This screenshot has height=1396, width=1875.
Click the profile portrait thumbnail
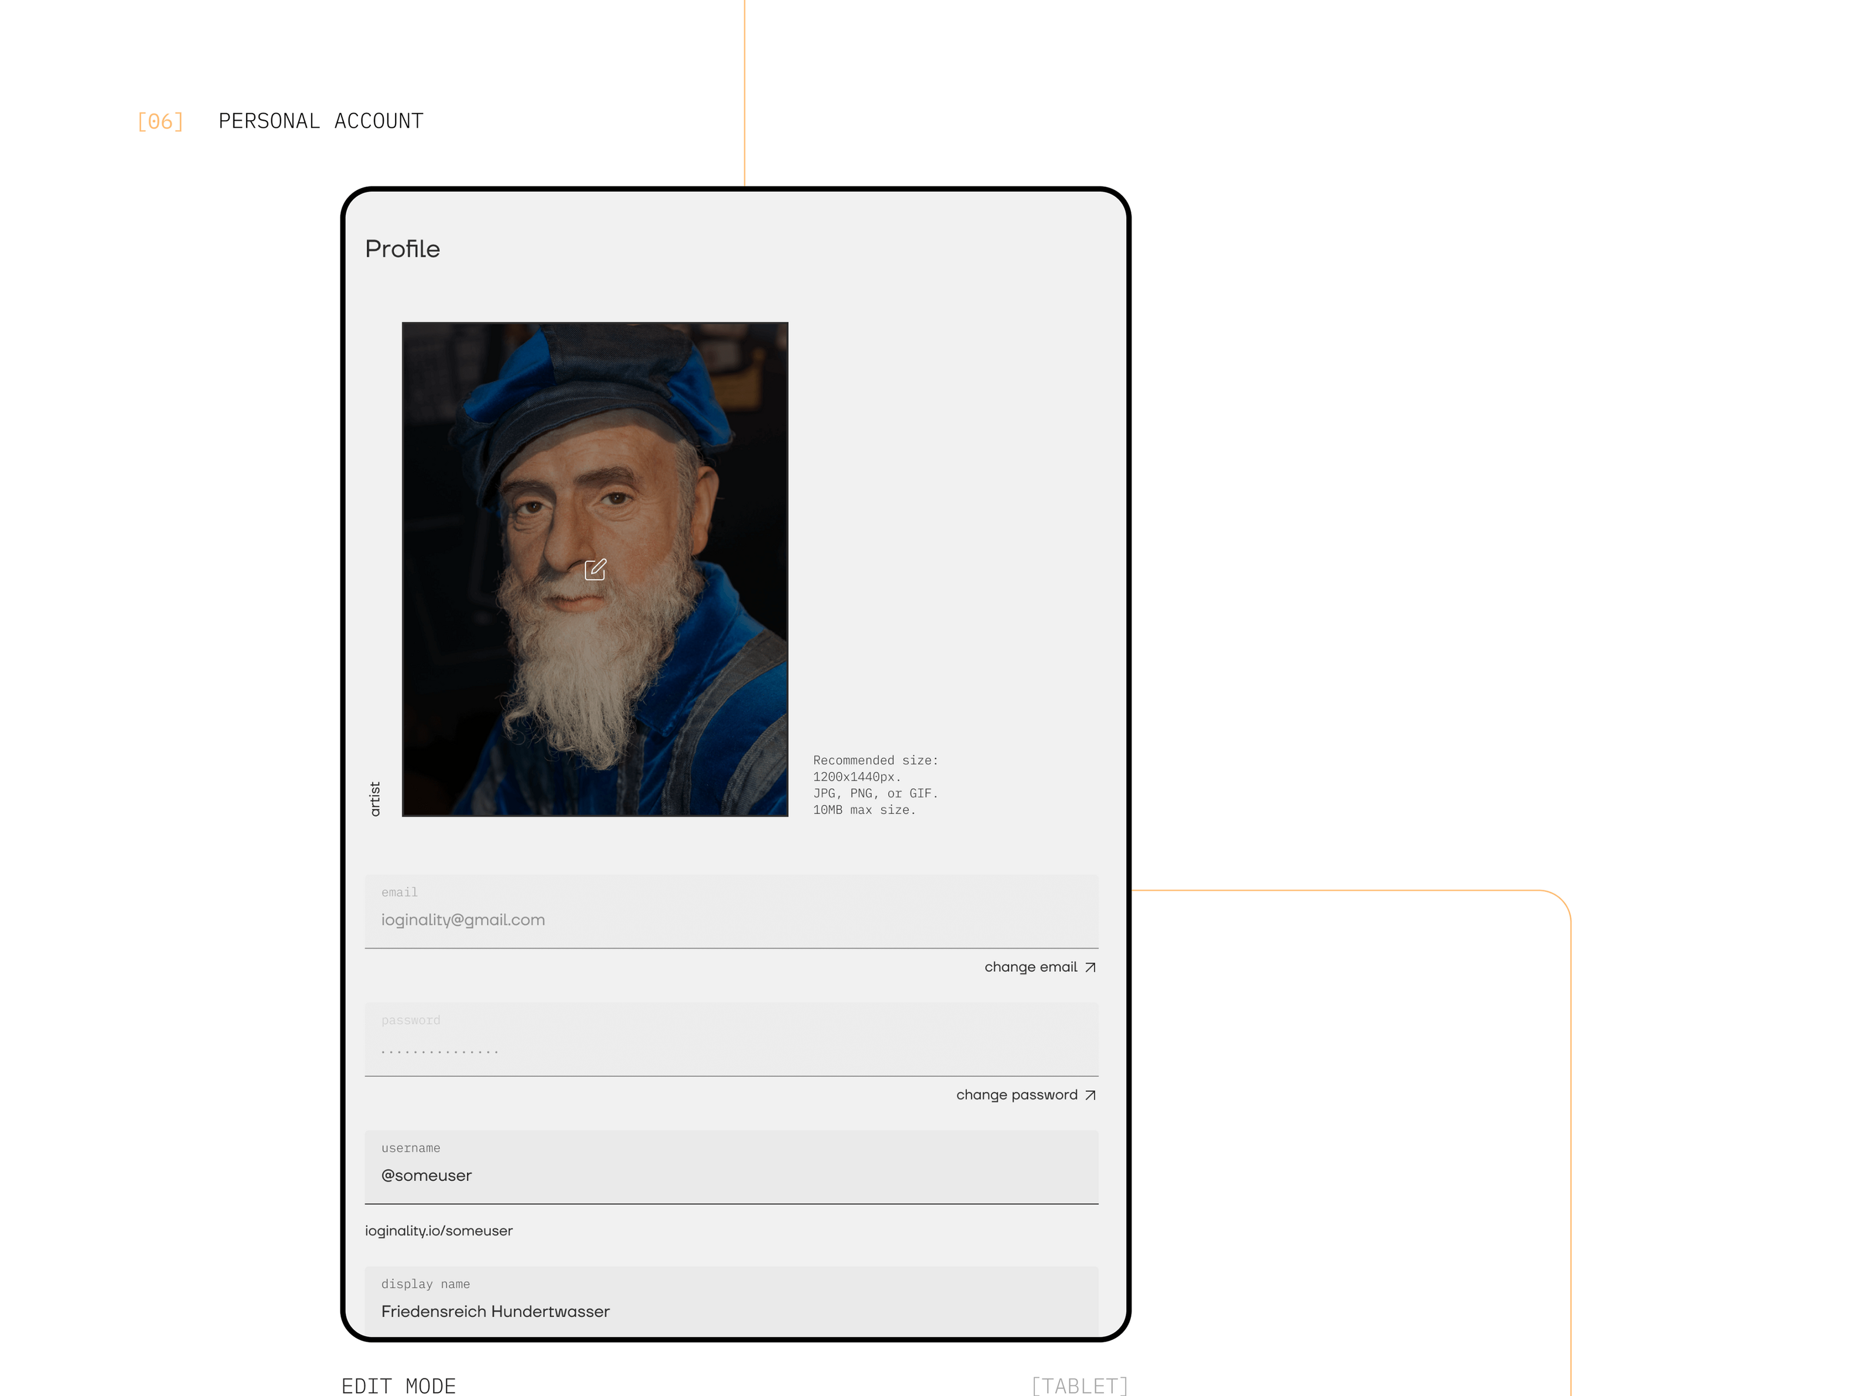coord(595,423)
